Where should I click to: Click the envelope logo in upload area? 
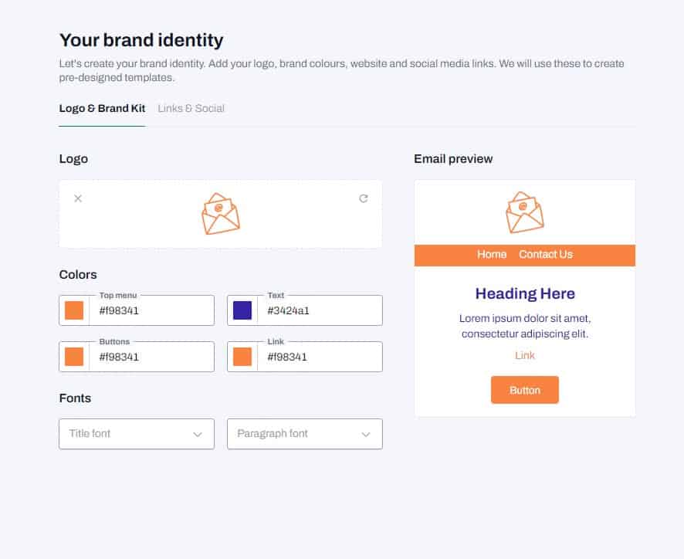[221, 213]
